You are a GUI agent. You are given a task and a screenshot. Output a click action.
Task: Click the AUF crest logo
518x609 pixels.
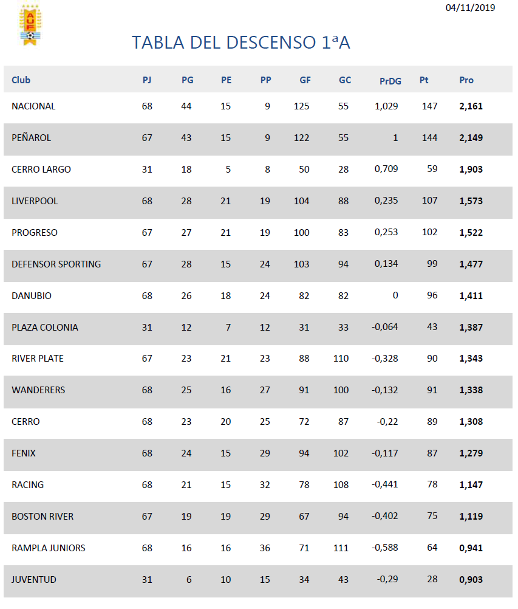pyautogui.click(x=30, y=24)
